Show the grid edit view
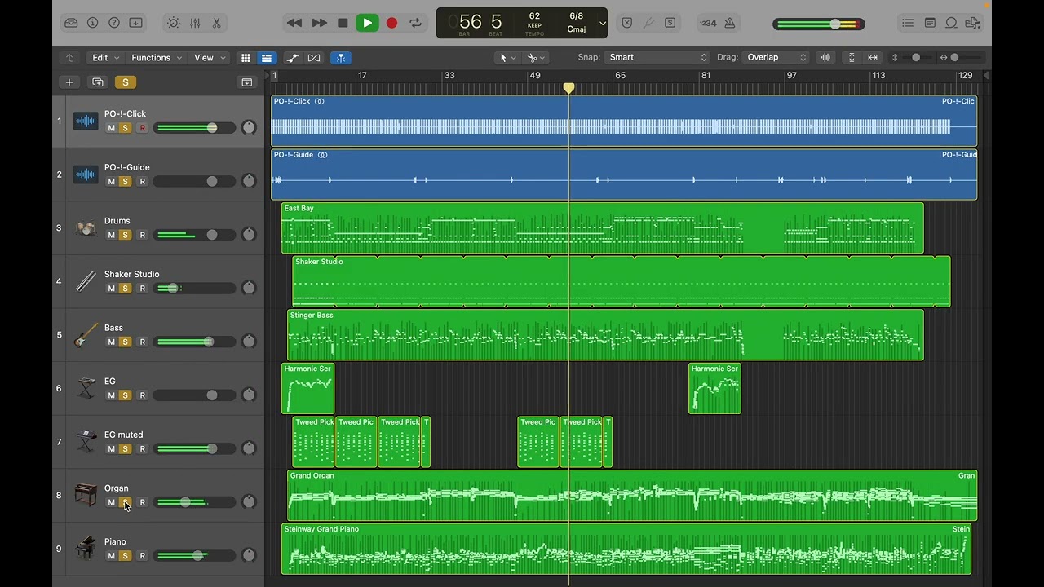 [x=246, y=58]
